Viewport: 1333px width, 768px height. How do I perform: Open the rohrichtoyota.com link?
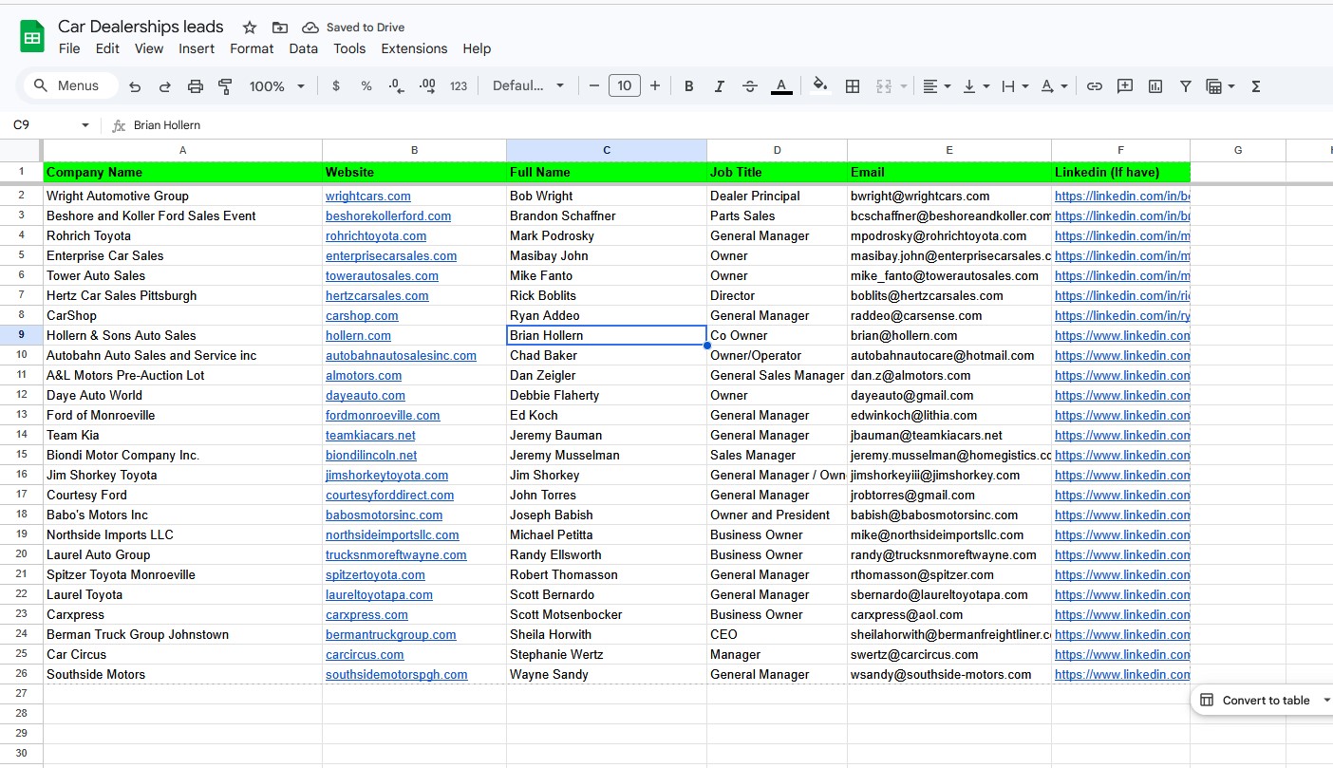click(376, 236)
